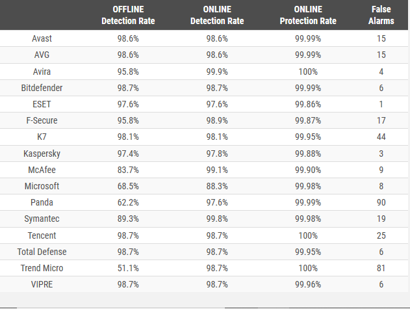Click the VIPRE product name
This screenshot has height=320, width=410.
pyautogui.click(x=42, y=284)
